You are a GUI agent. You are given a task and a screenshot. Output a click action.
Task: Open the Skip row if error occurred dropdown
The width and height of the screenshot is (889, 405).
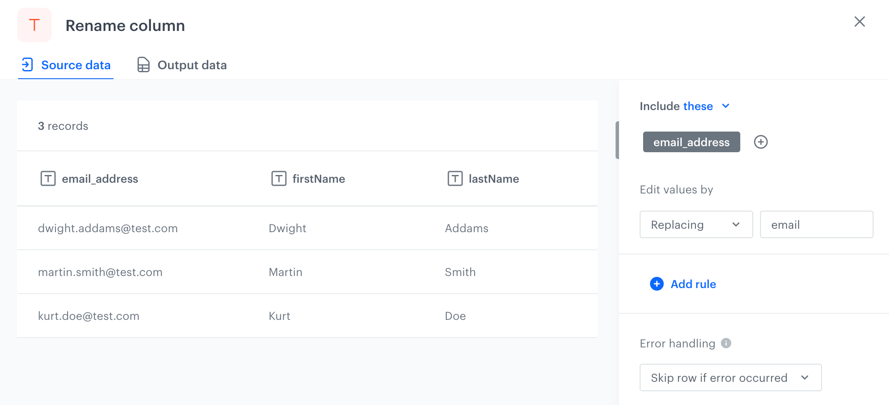730,377
